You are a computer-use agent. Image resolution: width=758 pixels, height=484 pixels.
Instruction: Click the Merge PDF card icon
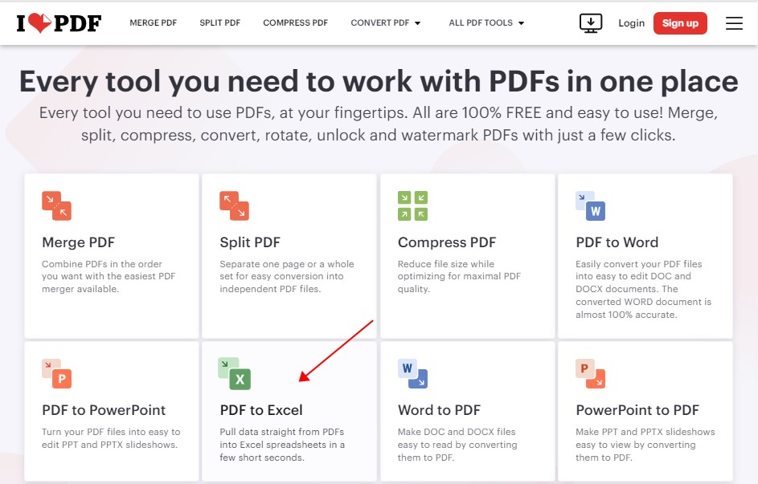click(56, 205)
